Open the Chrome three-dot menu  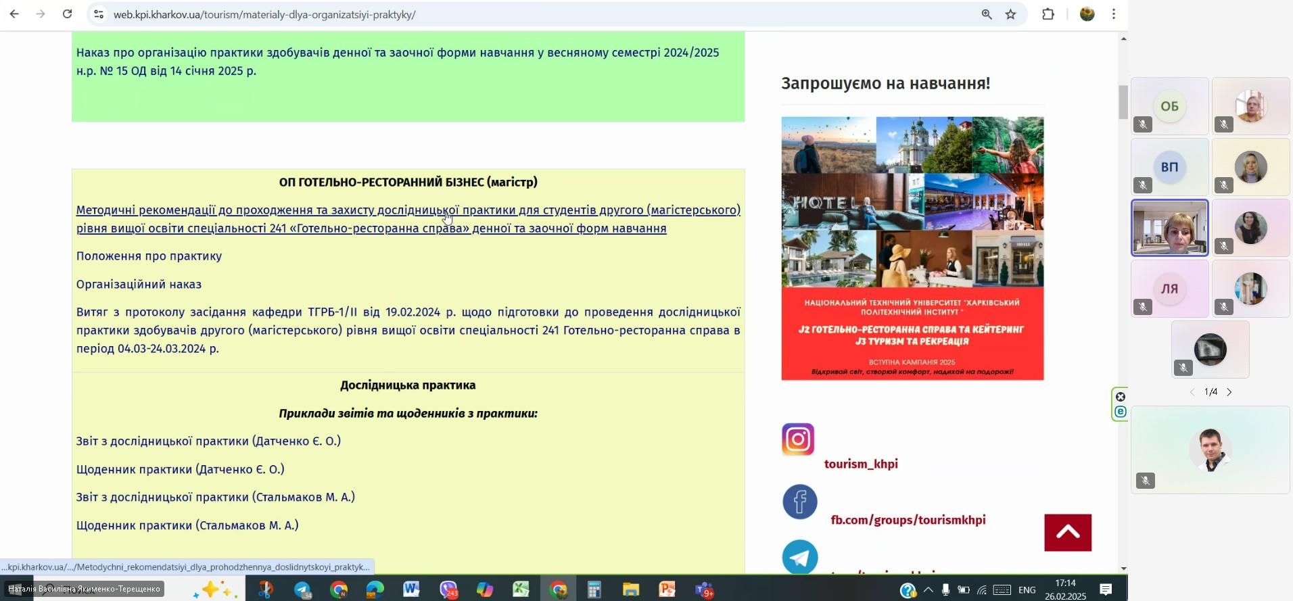pos(1114,14)
